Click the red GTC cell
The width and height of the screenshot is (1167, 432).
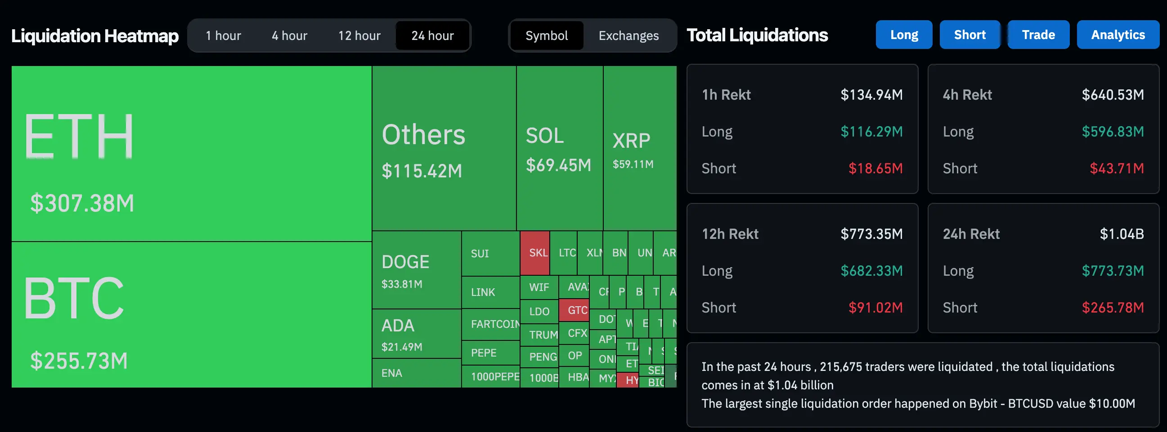pos(575,311)
